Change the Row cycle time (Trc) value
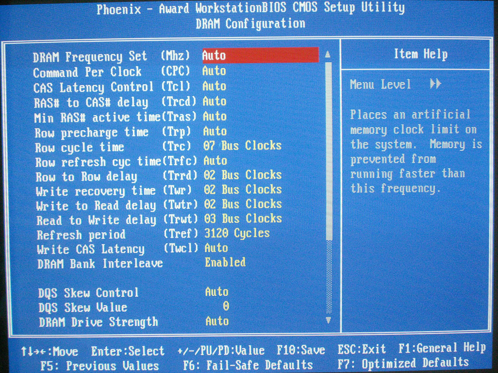 pyautogui.click(x=242, y=146)
